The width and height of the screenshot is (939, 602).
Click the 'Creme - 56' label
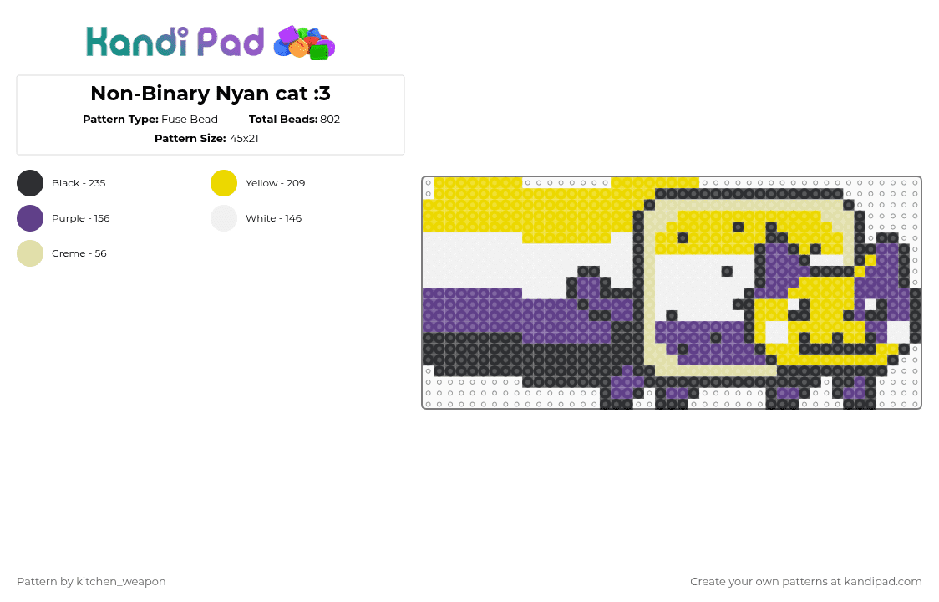click(79, 253)
